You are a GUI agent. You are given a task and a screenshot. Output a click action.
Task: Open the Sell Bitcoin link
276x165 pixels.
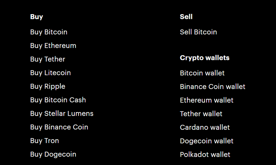click(198, 32)
